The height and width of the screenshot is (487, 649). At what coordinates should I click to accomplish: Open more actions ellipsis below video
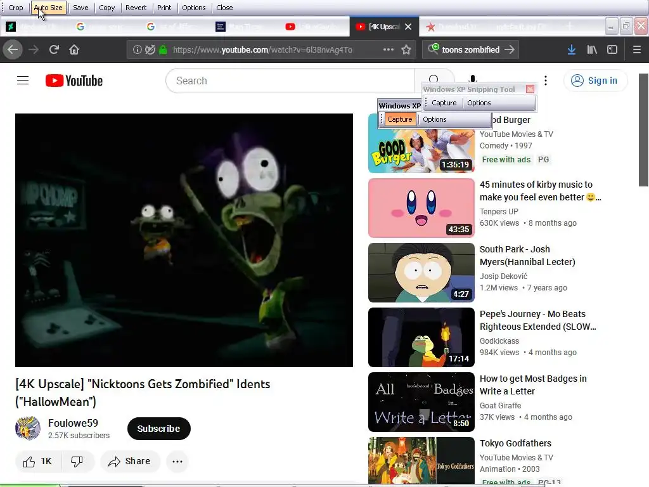(x=177, y=462)
